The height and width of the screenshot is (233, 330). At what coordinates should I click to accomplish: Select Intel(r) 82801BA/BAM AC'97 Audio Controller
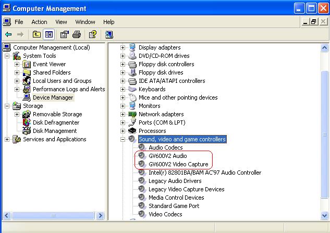205,173
